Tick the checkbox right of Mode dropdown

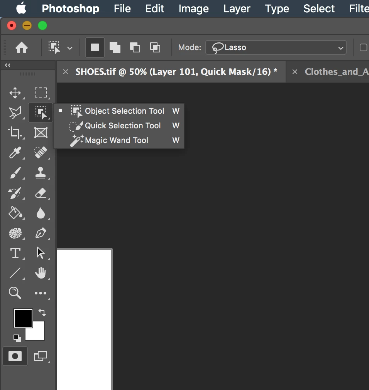coord(363,47)
